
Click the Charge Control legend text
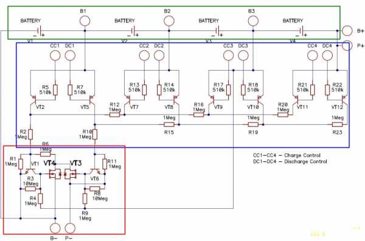point(302,155)
